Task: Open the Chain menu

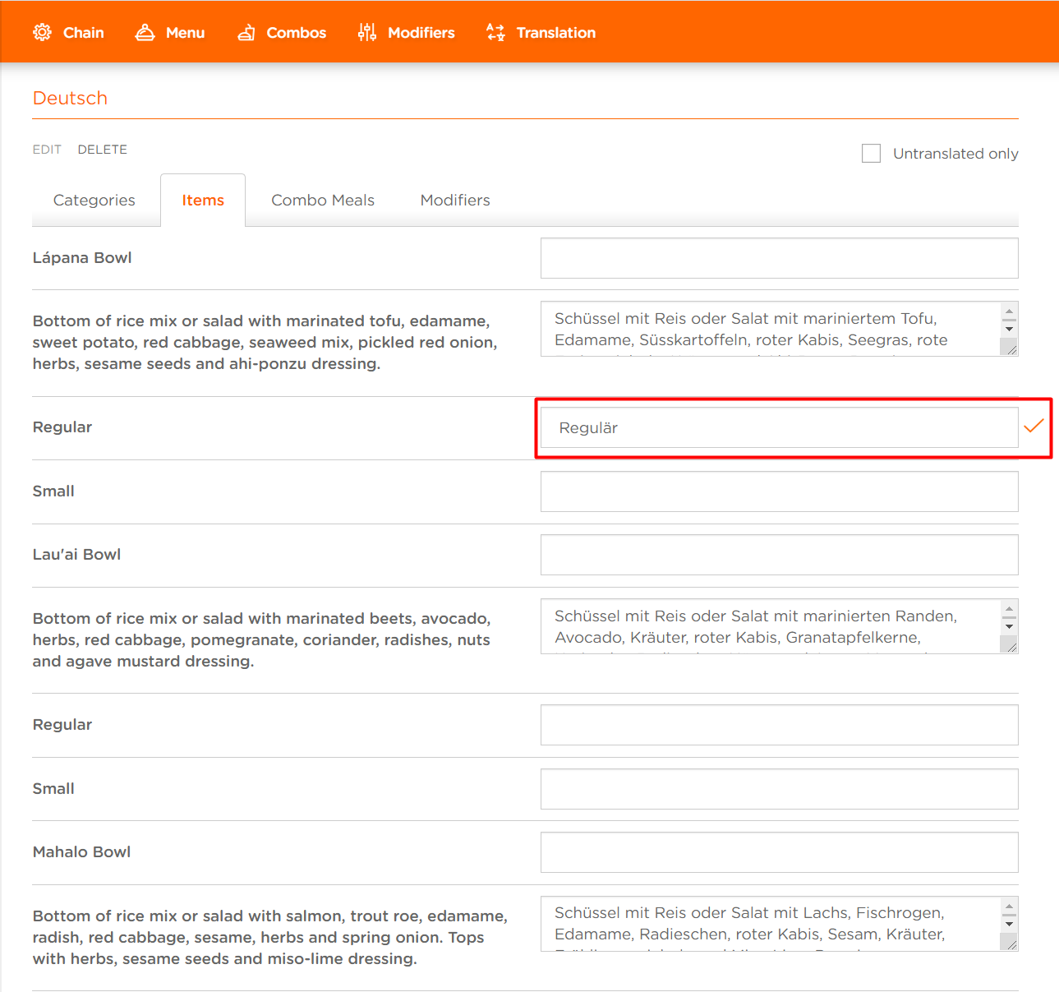Action: [68, 32]
